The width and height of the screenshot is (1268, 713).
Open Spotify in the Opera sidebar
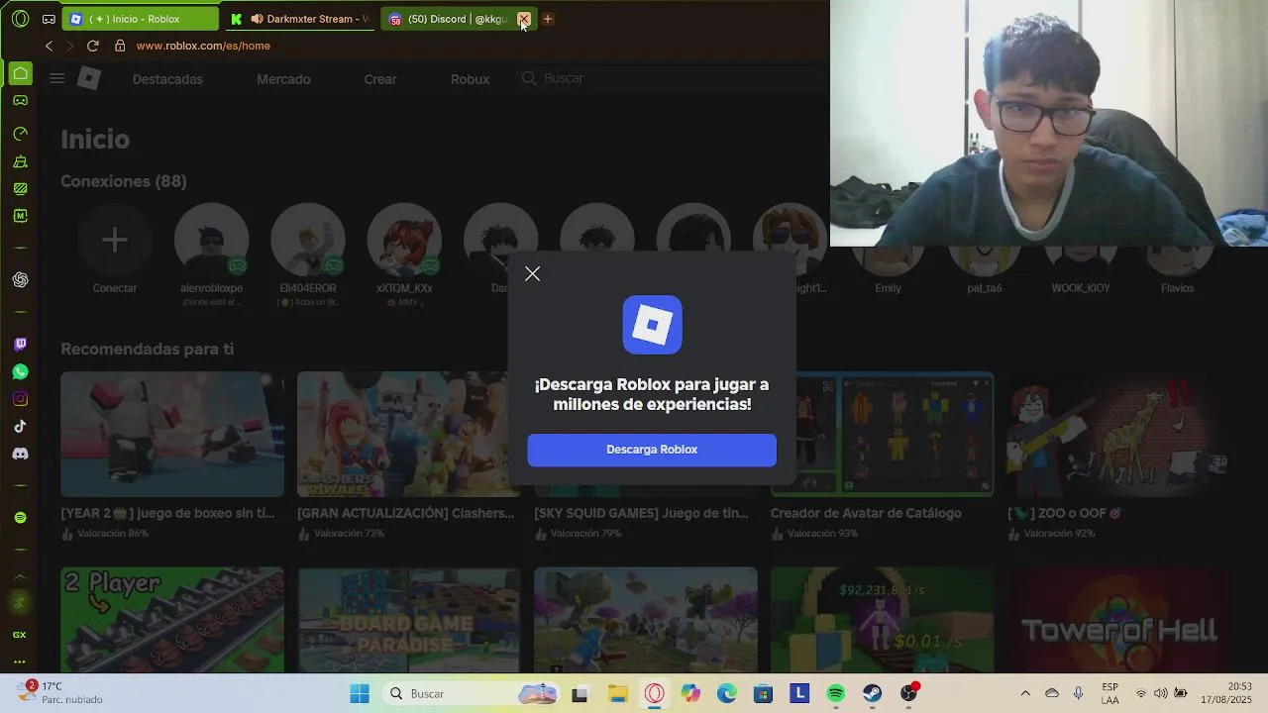[20, 518]
